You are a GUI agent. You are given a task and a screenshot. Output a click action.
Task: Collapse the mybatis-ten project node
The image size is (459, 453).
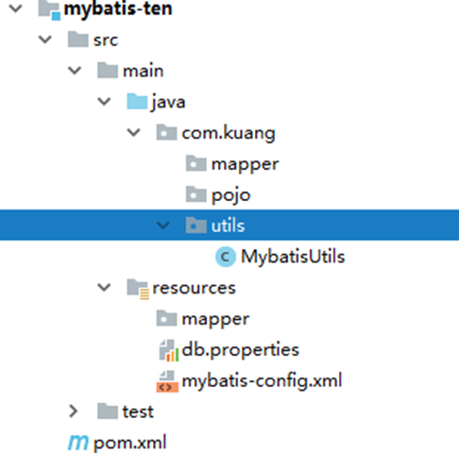pos(16,8)
